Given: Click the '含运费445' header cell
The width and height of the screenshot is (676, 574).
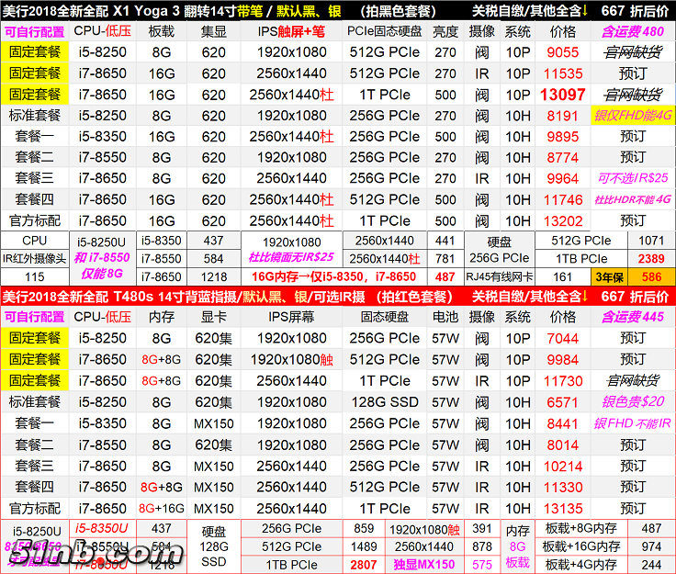Looking at the screenshot, I should point(633,317).
